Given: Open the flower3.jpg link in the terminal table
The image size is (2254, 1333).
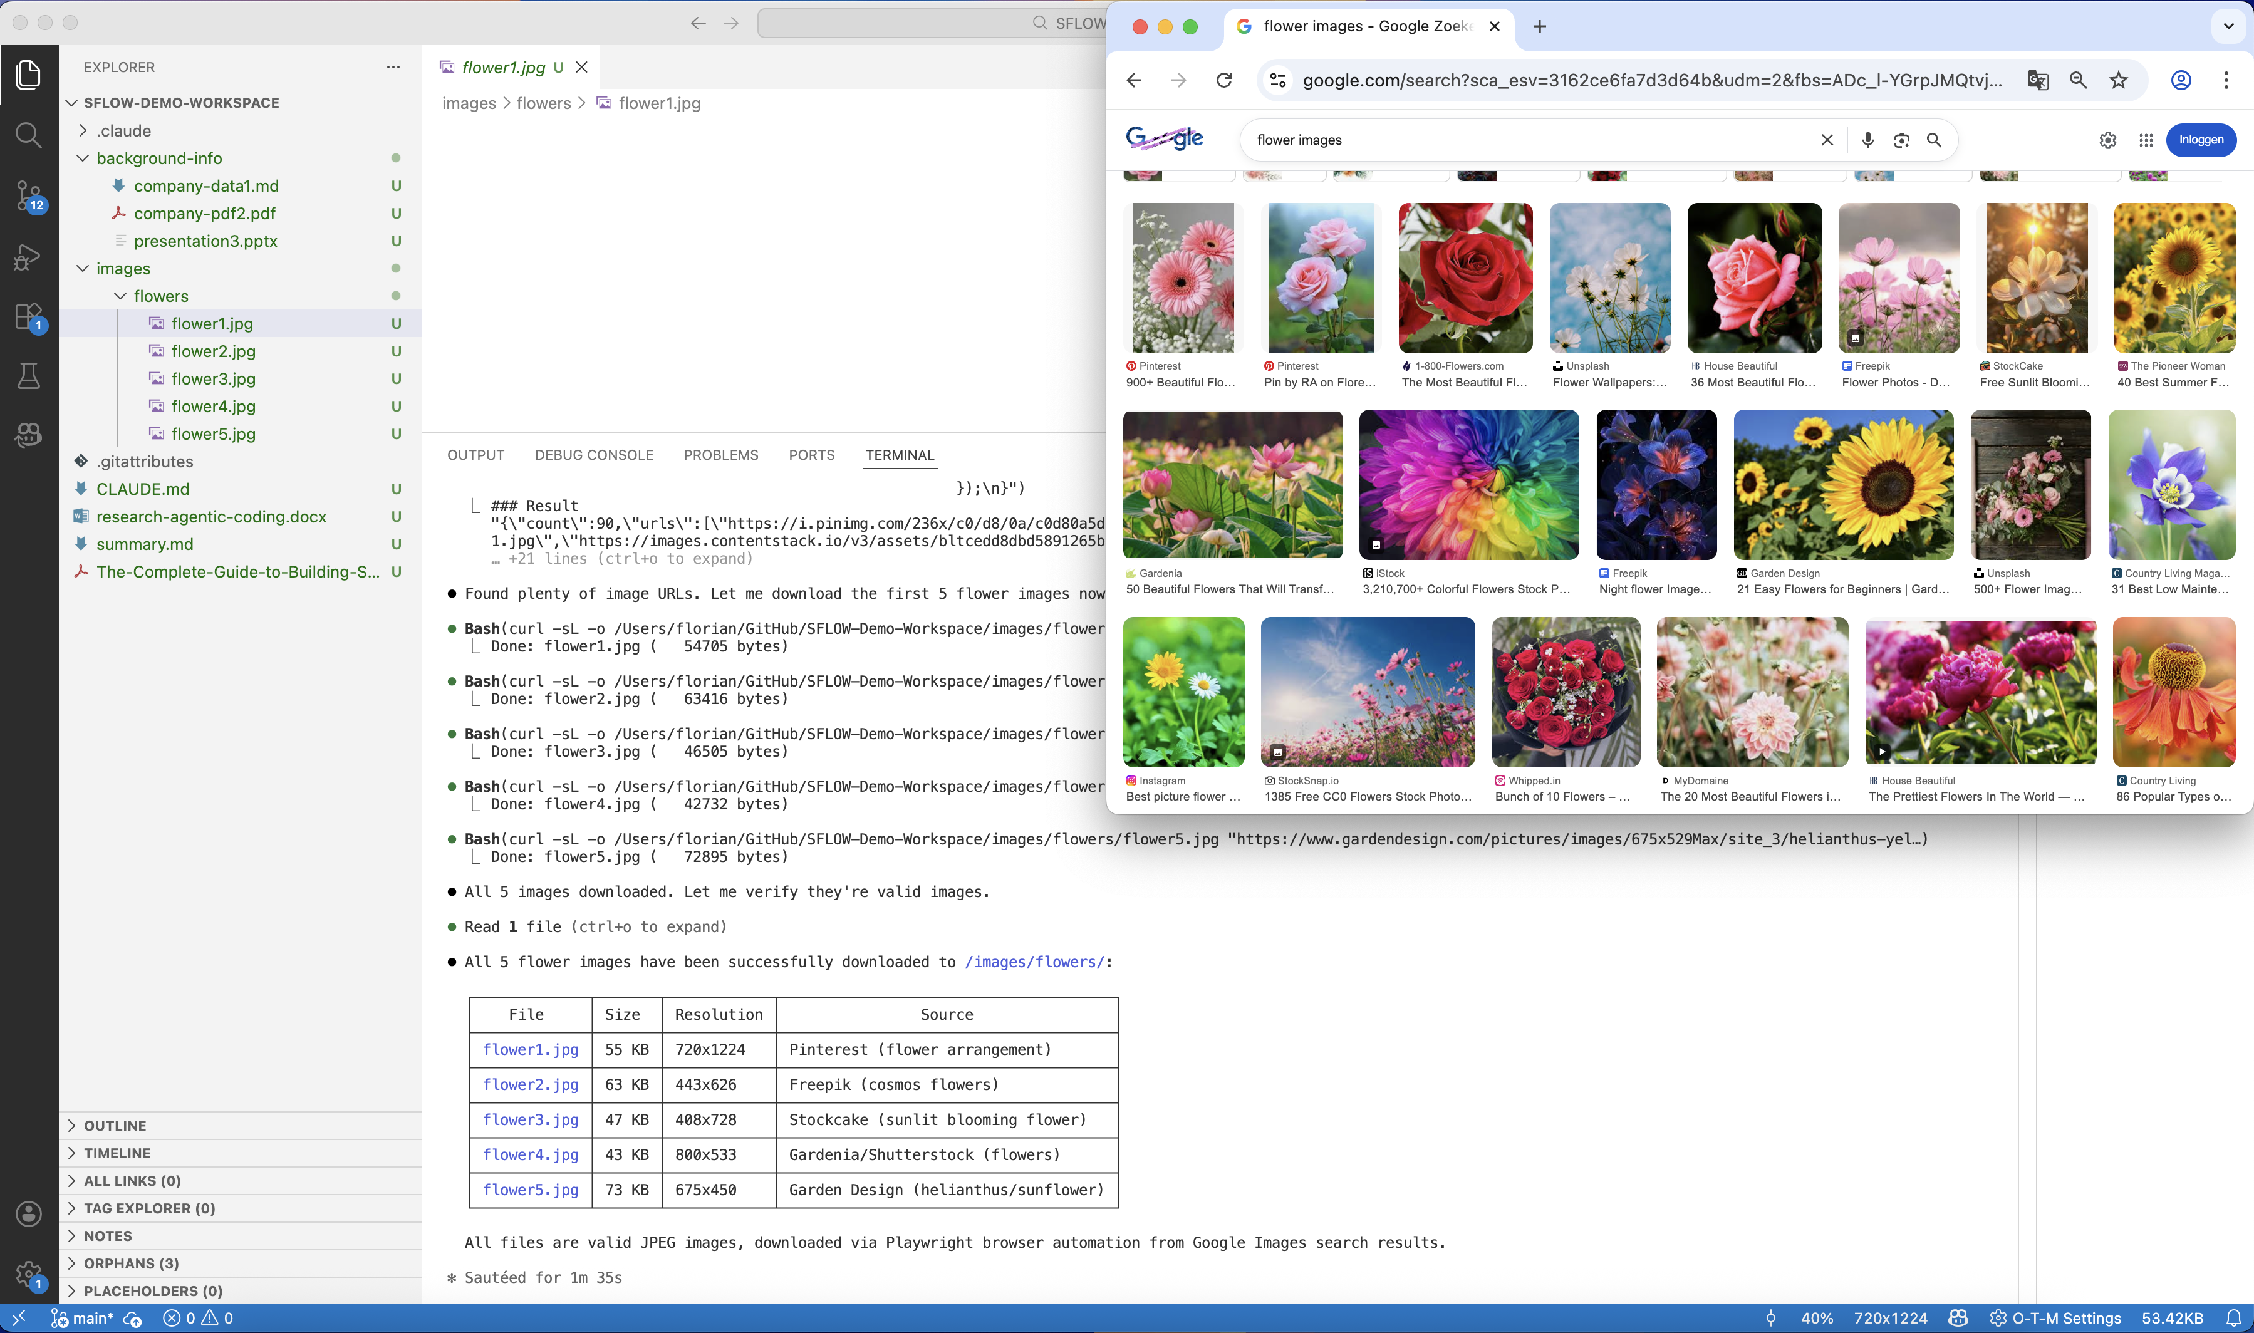Looking at the screenshot, I should pyautogui.click(x=530, y=1119).
